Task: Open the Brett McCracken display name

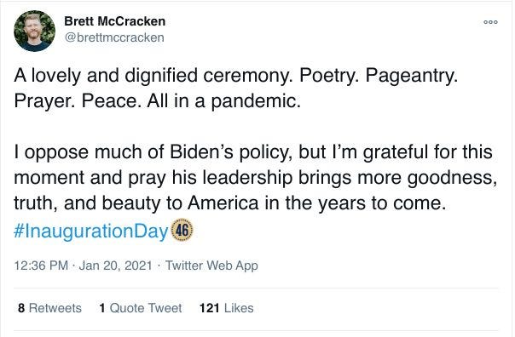Action: click(x=114, y=21)
